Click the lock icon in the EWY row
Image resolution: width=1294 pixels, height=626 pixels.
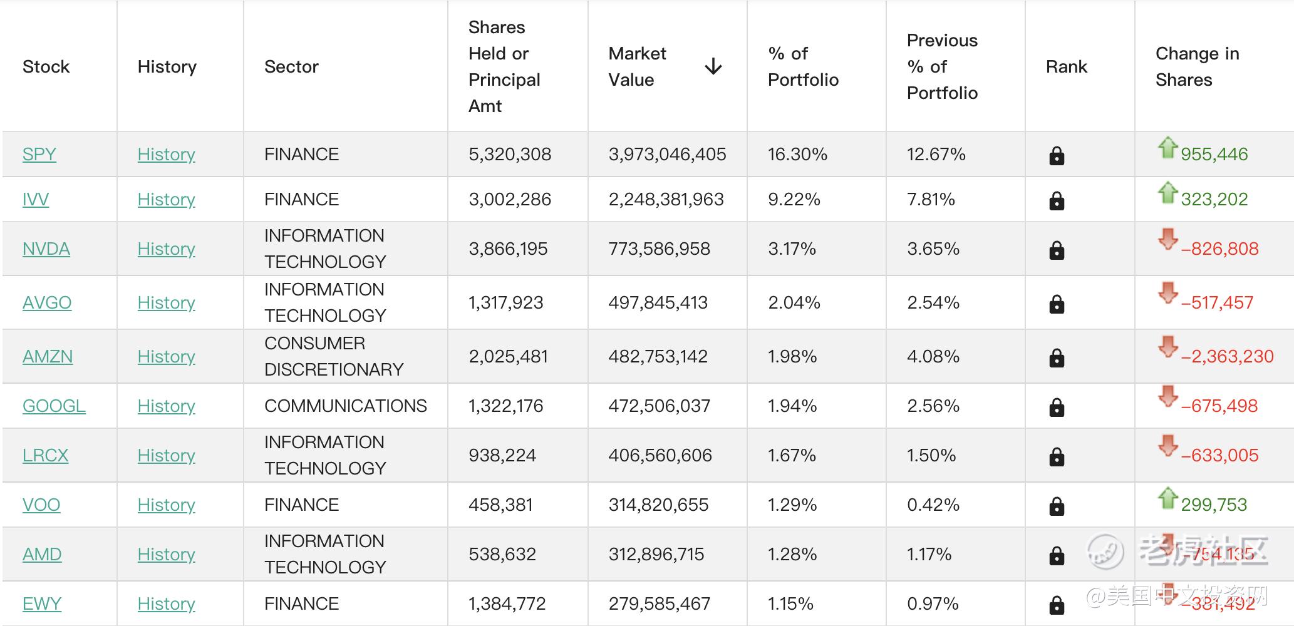tap(1056, 605)
